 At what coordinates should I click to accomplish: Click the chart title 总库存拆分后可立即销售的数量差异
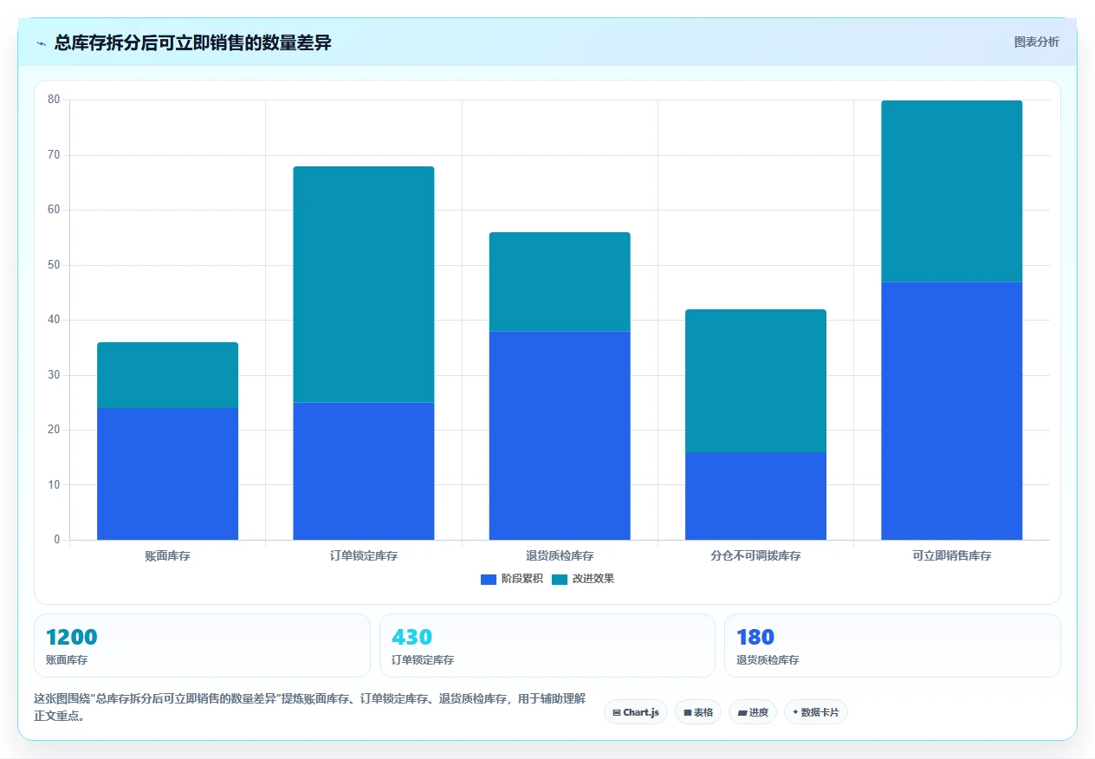pos(192,42)
